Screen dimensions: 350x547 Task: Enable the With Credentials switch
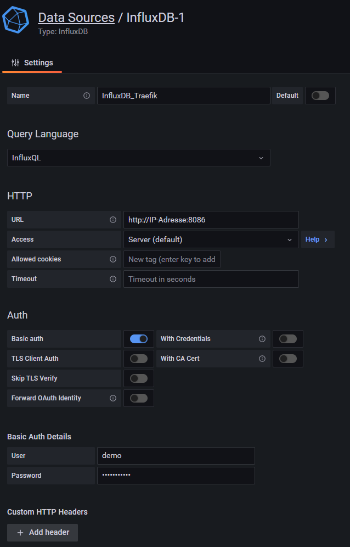(288, 339)
